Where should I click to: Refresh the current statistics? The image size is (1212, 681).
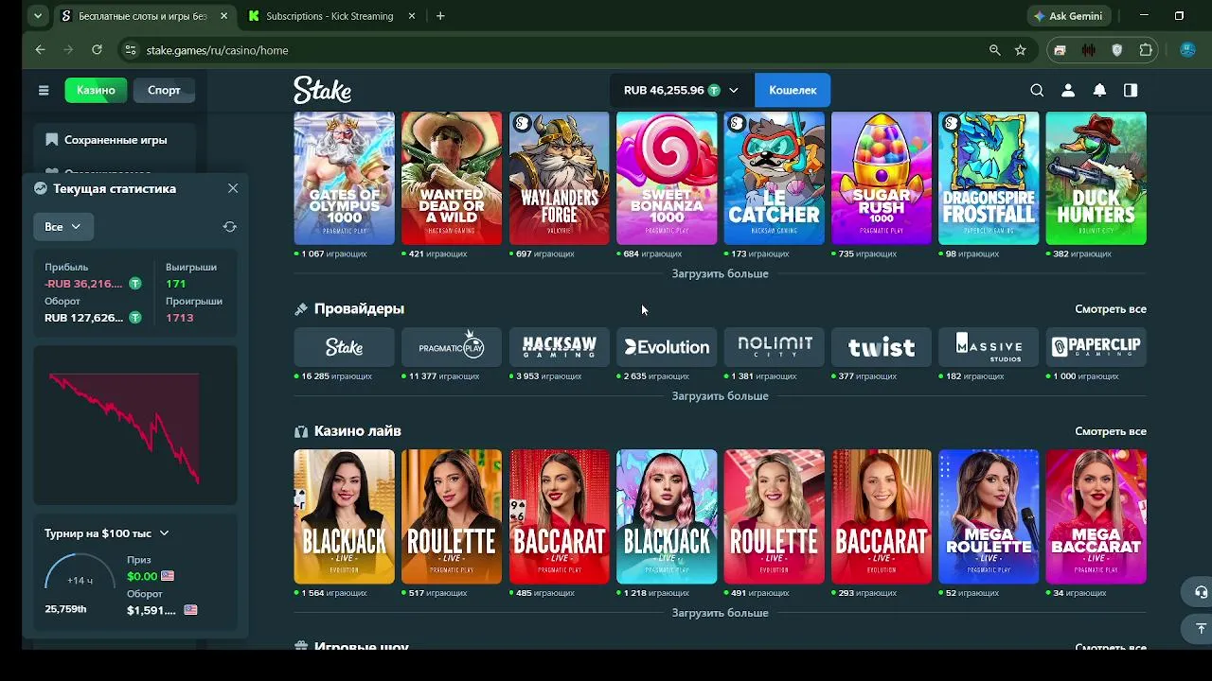[x=229, y=227]
